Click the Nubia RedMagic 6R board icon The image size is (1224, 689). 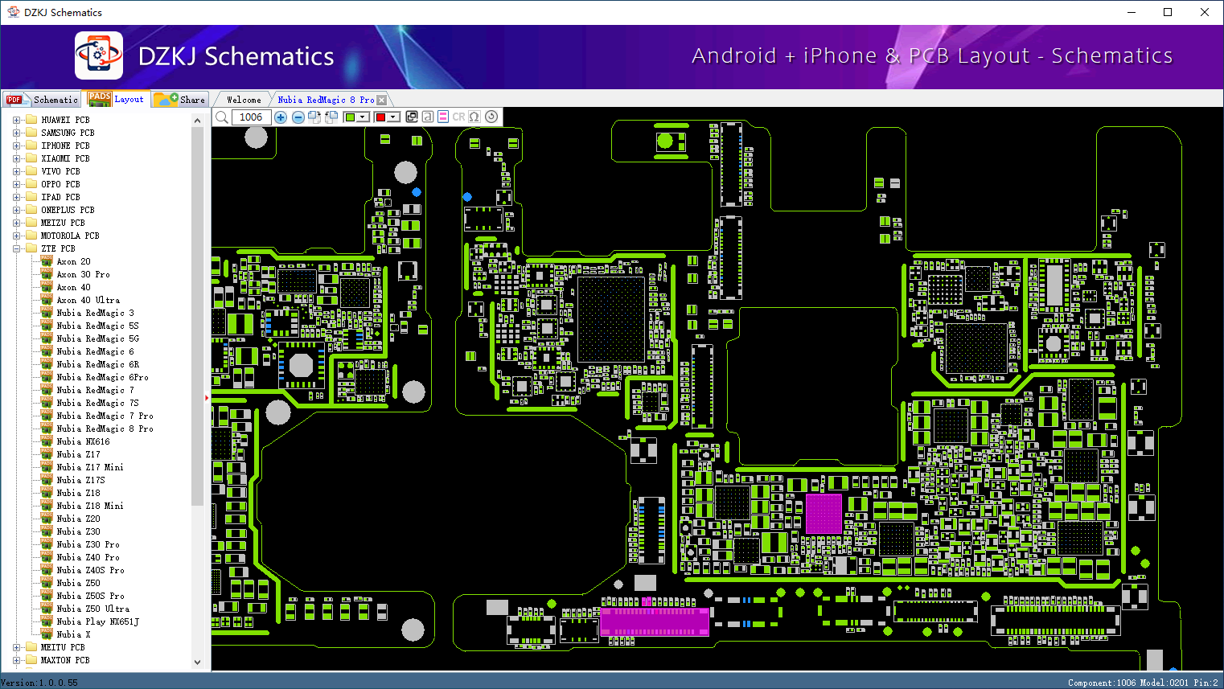(47, 364)
